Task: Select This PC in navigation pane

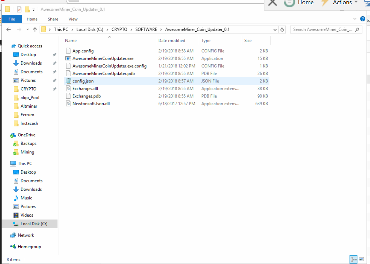Action: tap(25, 164)
